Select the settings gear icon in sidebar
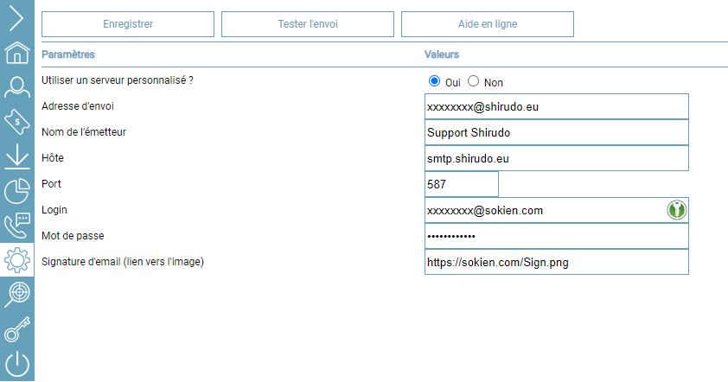Viewport: 728px width, 382px height. tap(16, 259)
